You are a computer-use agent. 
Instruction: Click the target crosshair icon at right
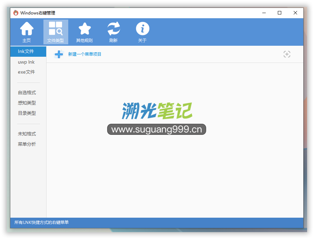point(287,54)
